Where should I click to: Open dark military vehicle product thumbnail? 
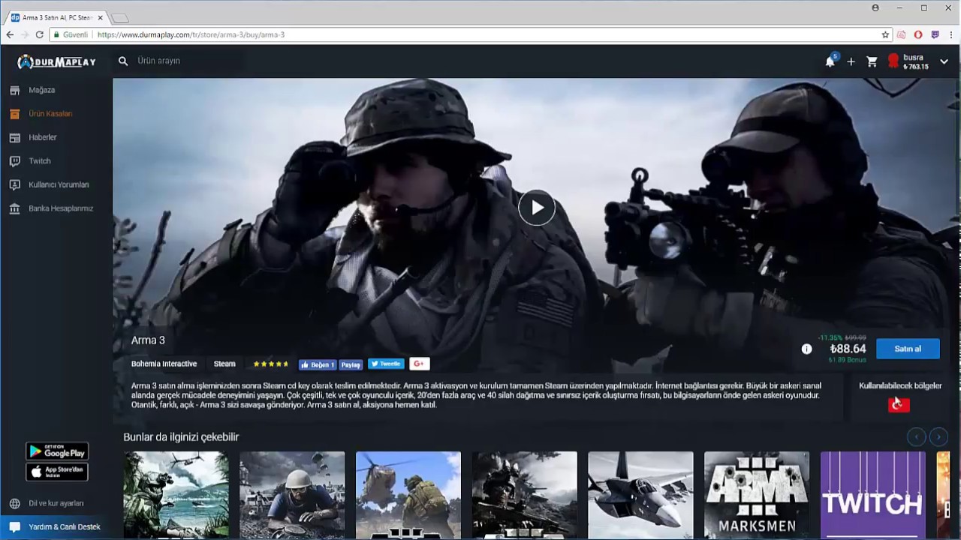(x=525, y=495)
